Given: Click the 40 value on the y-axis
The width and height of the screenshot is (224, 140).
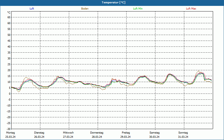Looking at the screenshot, I should (9, 46).
